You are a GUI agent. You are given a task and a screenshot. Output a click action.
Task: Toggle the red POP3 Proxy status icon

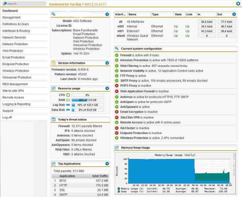pos(117,86)
